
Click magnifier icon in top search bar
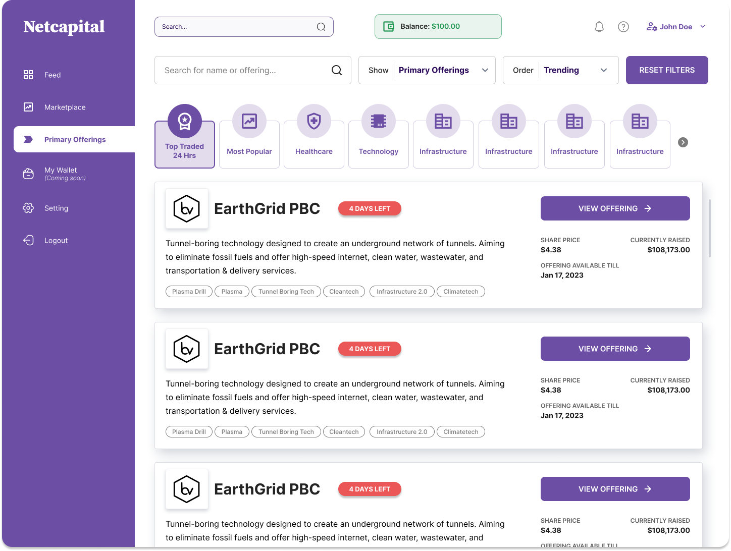(321, 27)
